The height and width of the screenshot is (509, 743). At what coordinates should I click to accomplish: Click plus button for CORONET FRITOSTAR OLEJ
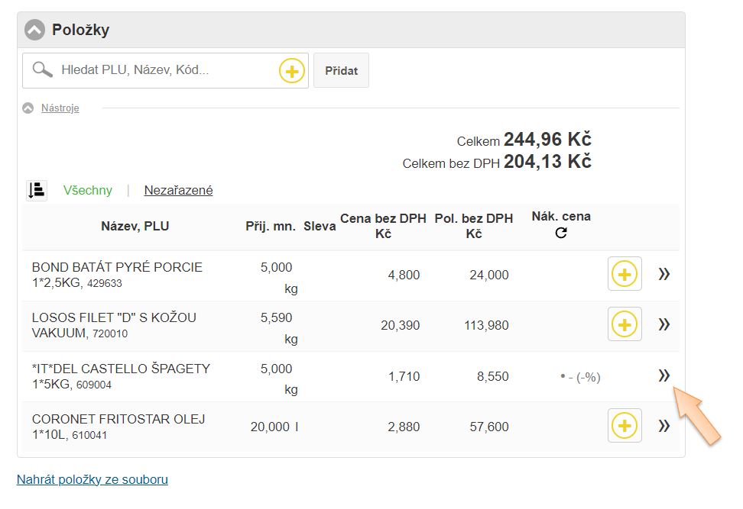click(x=625, y=425)
